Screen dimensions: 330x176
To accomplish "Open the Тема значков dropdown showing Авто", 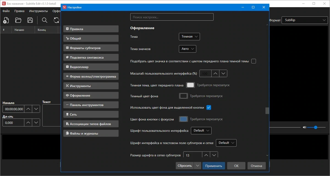I will (187, 49).
